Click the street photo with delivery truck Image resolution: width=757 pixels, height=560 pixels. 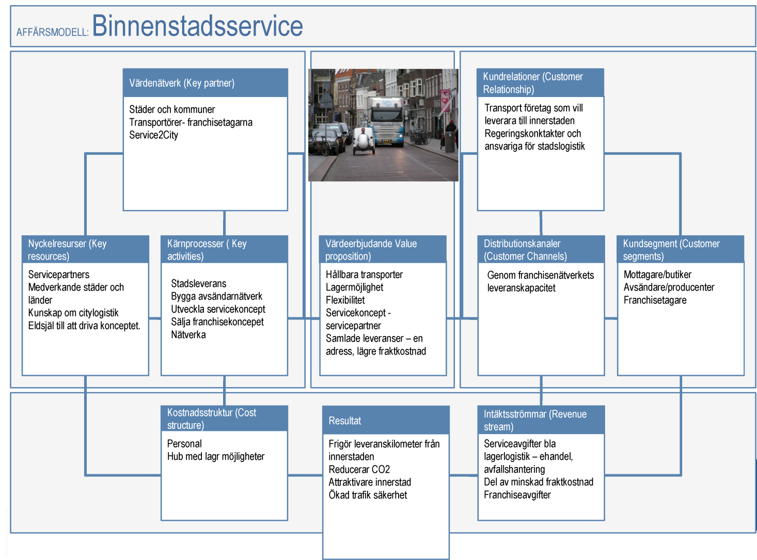coord(383,125)
